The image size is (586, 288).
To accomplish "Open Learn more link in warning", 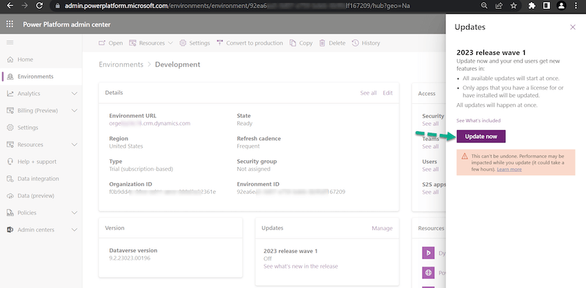I will point(509,170).
